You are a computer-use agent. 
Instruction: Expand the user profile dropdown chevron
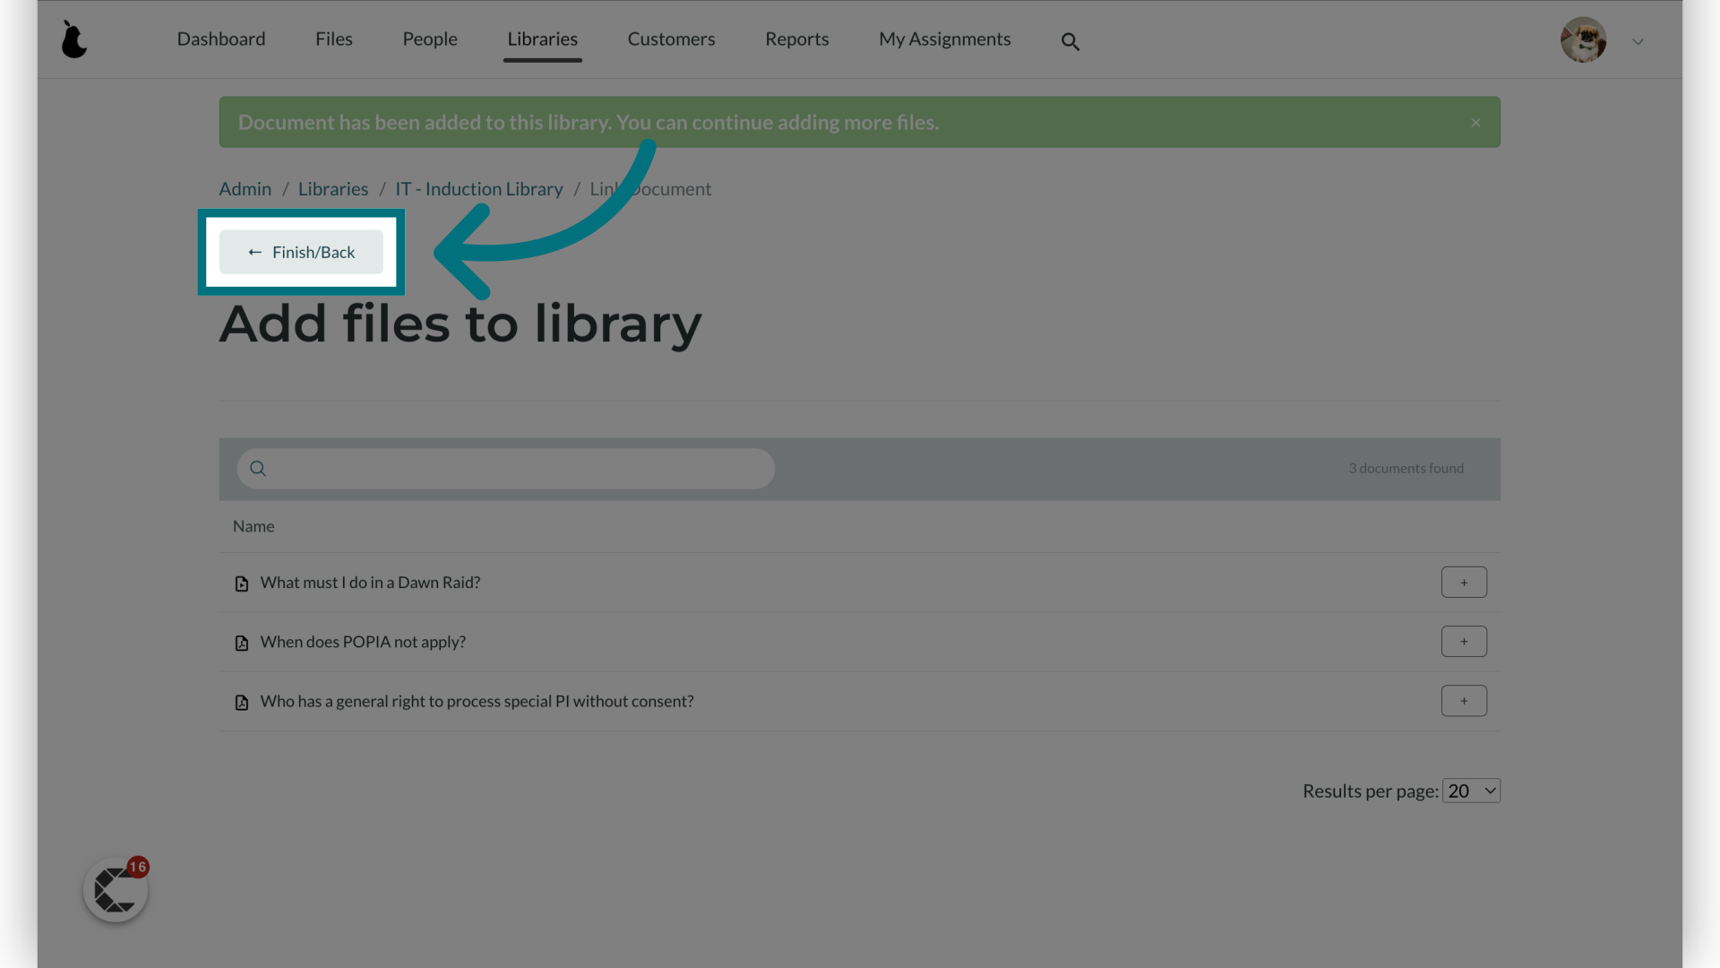click(1638, 41)
